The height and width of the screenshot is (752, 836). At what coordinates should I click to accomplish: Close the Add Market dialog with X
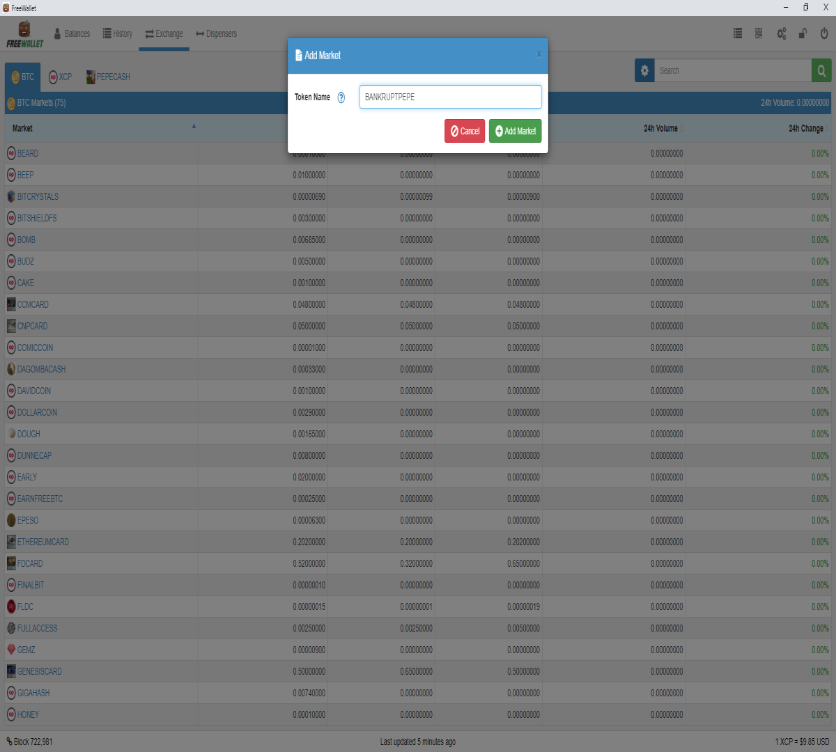(x=539, y=54)
